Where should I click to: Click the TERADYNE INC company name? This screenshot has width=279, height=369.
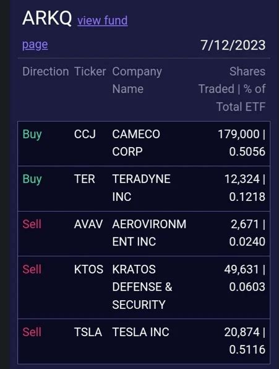(x=141, y=188)
